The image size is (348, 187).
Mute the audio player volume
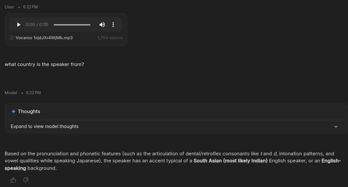(102, 25)
